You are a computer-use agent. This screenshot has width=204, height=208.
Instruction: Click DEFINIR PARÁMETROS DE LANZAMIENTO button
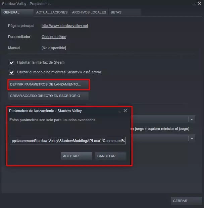pyautogui.click(x=49, y=84)
